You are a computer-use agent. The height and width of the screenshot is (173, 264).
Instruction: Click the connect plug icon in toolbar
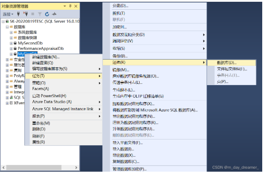pos(18,14)
